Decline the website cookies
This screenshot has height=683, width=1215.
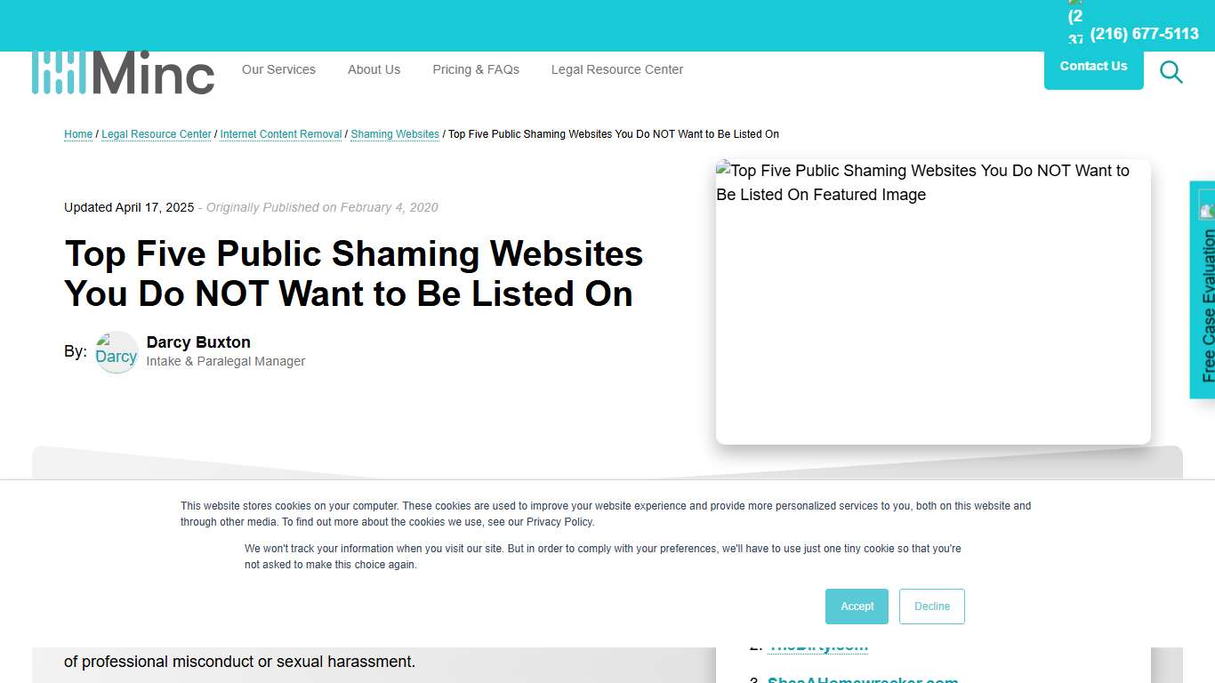pyautogui.click(x=931, y=606)
